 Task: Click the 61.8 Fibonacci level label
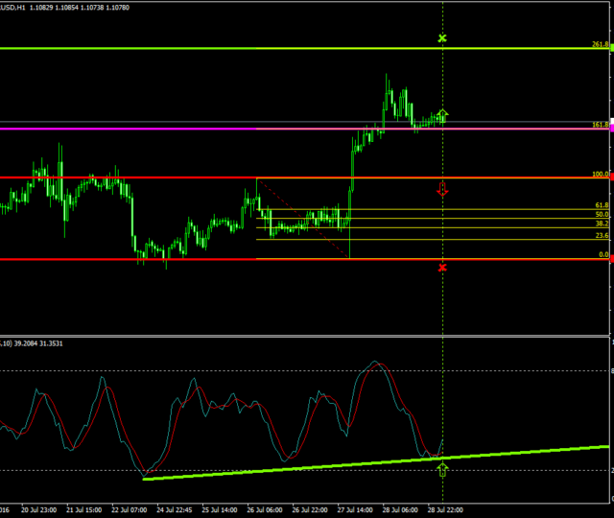click(602, 205)
